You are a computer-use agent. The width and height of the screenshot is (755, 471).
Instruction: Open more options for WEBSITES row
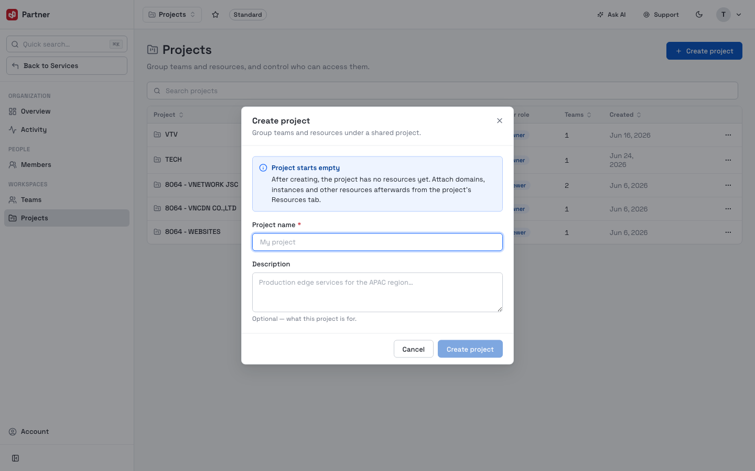728,232
